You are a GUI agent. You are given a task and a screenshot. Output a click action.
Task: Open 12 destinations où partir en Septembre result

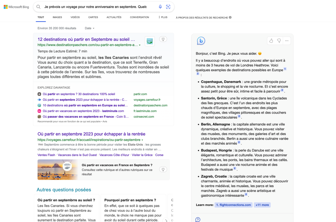pos(86,39)
